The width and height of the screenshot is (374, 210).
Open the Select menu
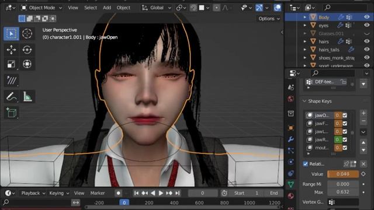coord(91,8)
